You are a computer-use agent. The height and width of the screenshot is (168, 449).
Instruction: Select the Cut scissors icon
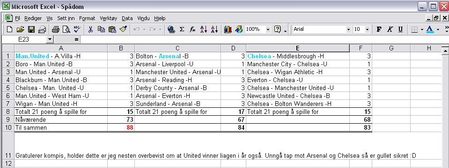click(90, 29)
